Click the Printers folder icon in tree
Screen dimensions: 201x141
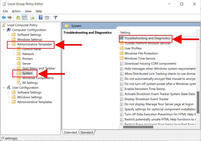tap(19, 58)
